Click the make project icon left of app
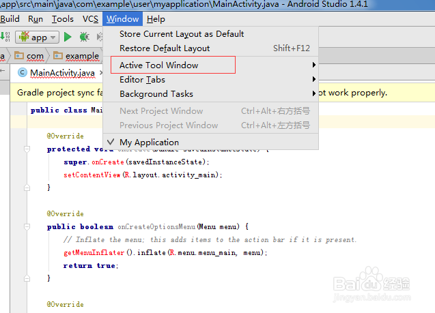 5,37
